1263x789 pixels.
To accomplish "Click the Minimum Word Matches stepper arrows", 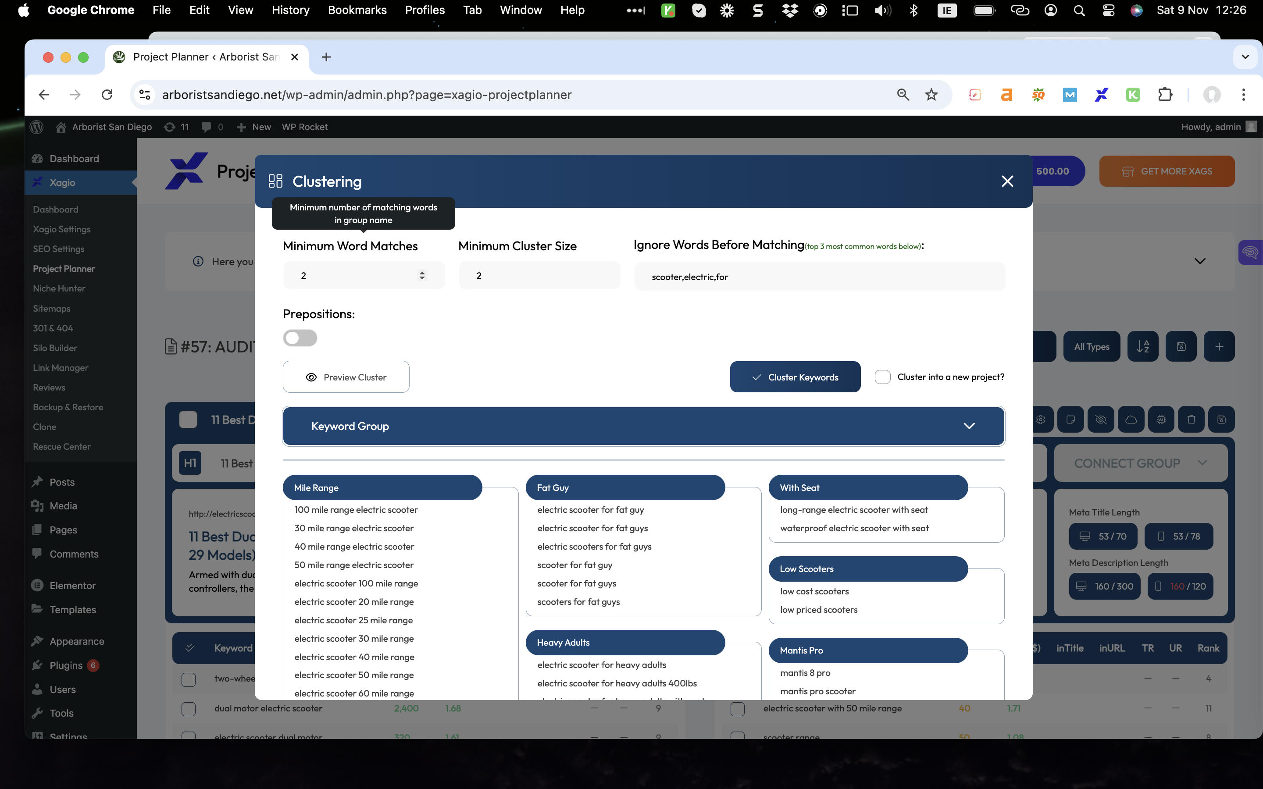I will [422, 276].
